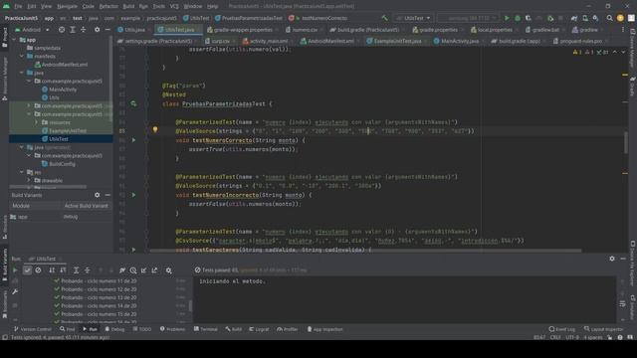Open the VCS menu

174,7
